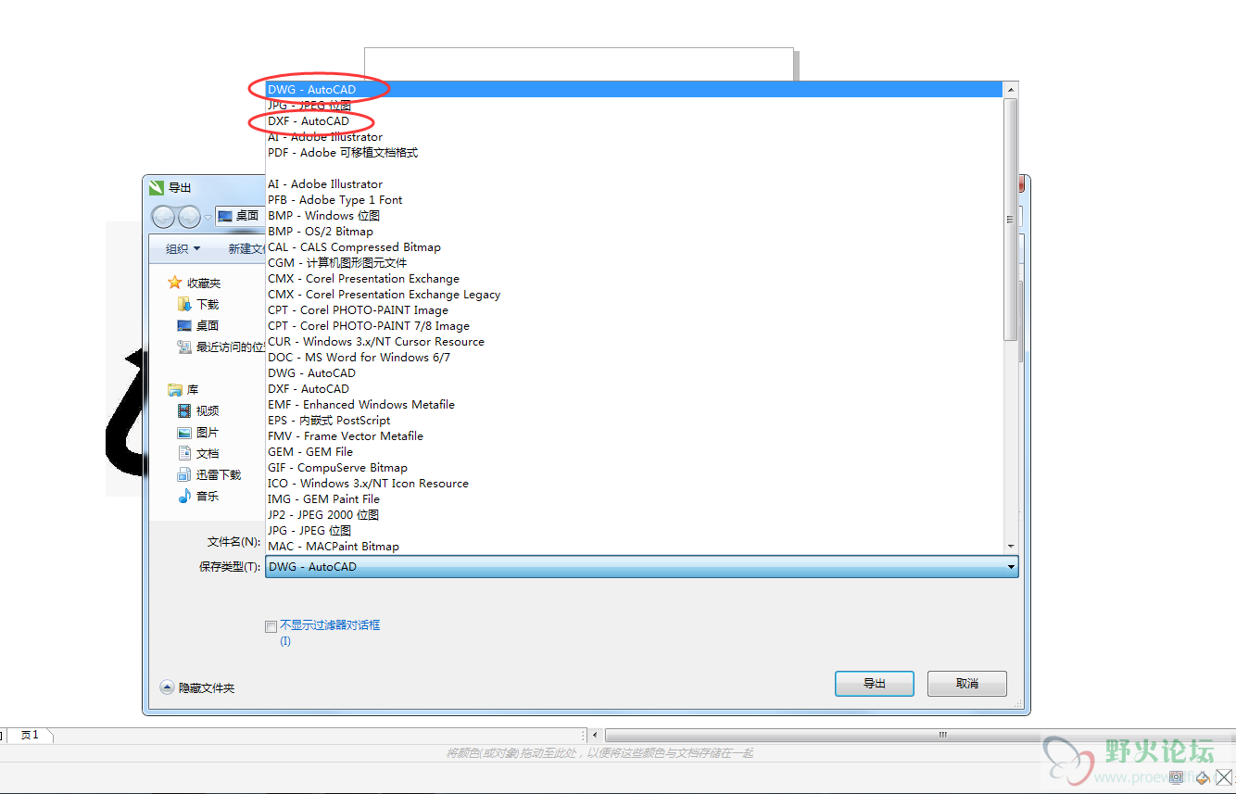The height and width of the screenshot is (794, 1236).
Task: Select highlighted DWG - AutoCAD entry
Action: point(634,90)
